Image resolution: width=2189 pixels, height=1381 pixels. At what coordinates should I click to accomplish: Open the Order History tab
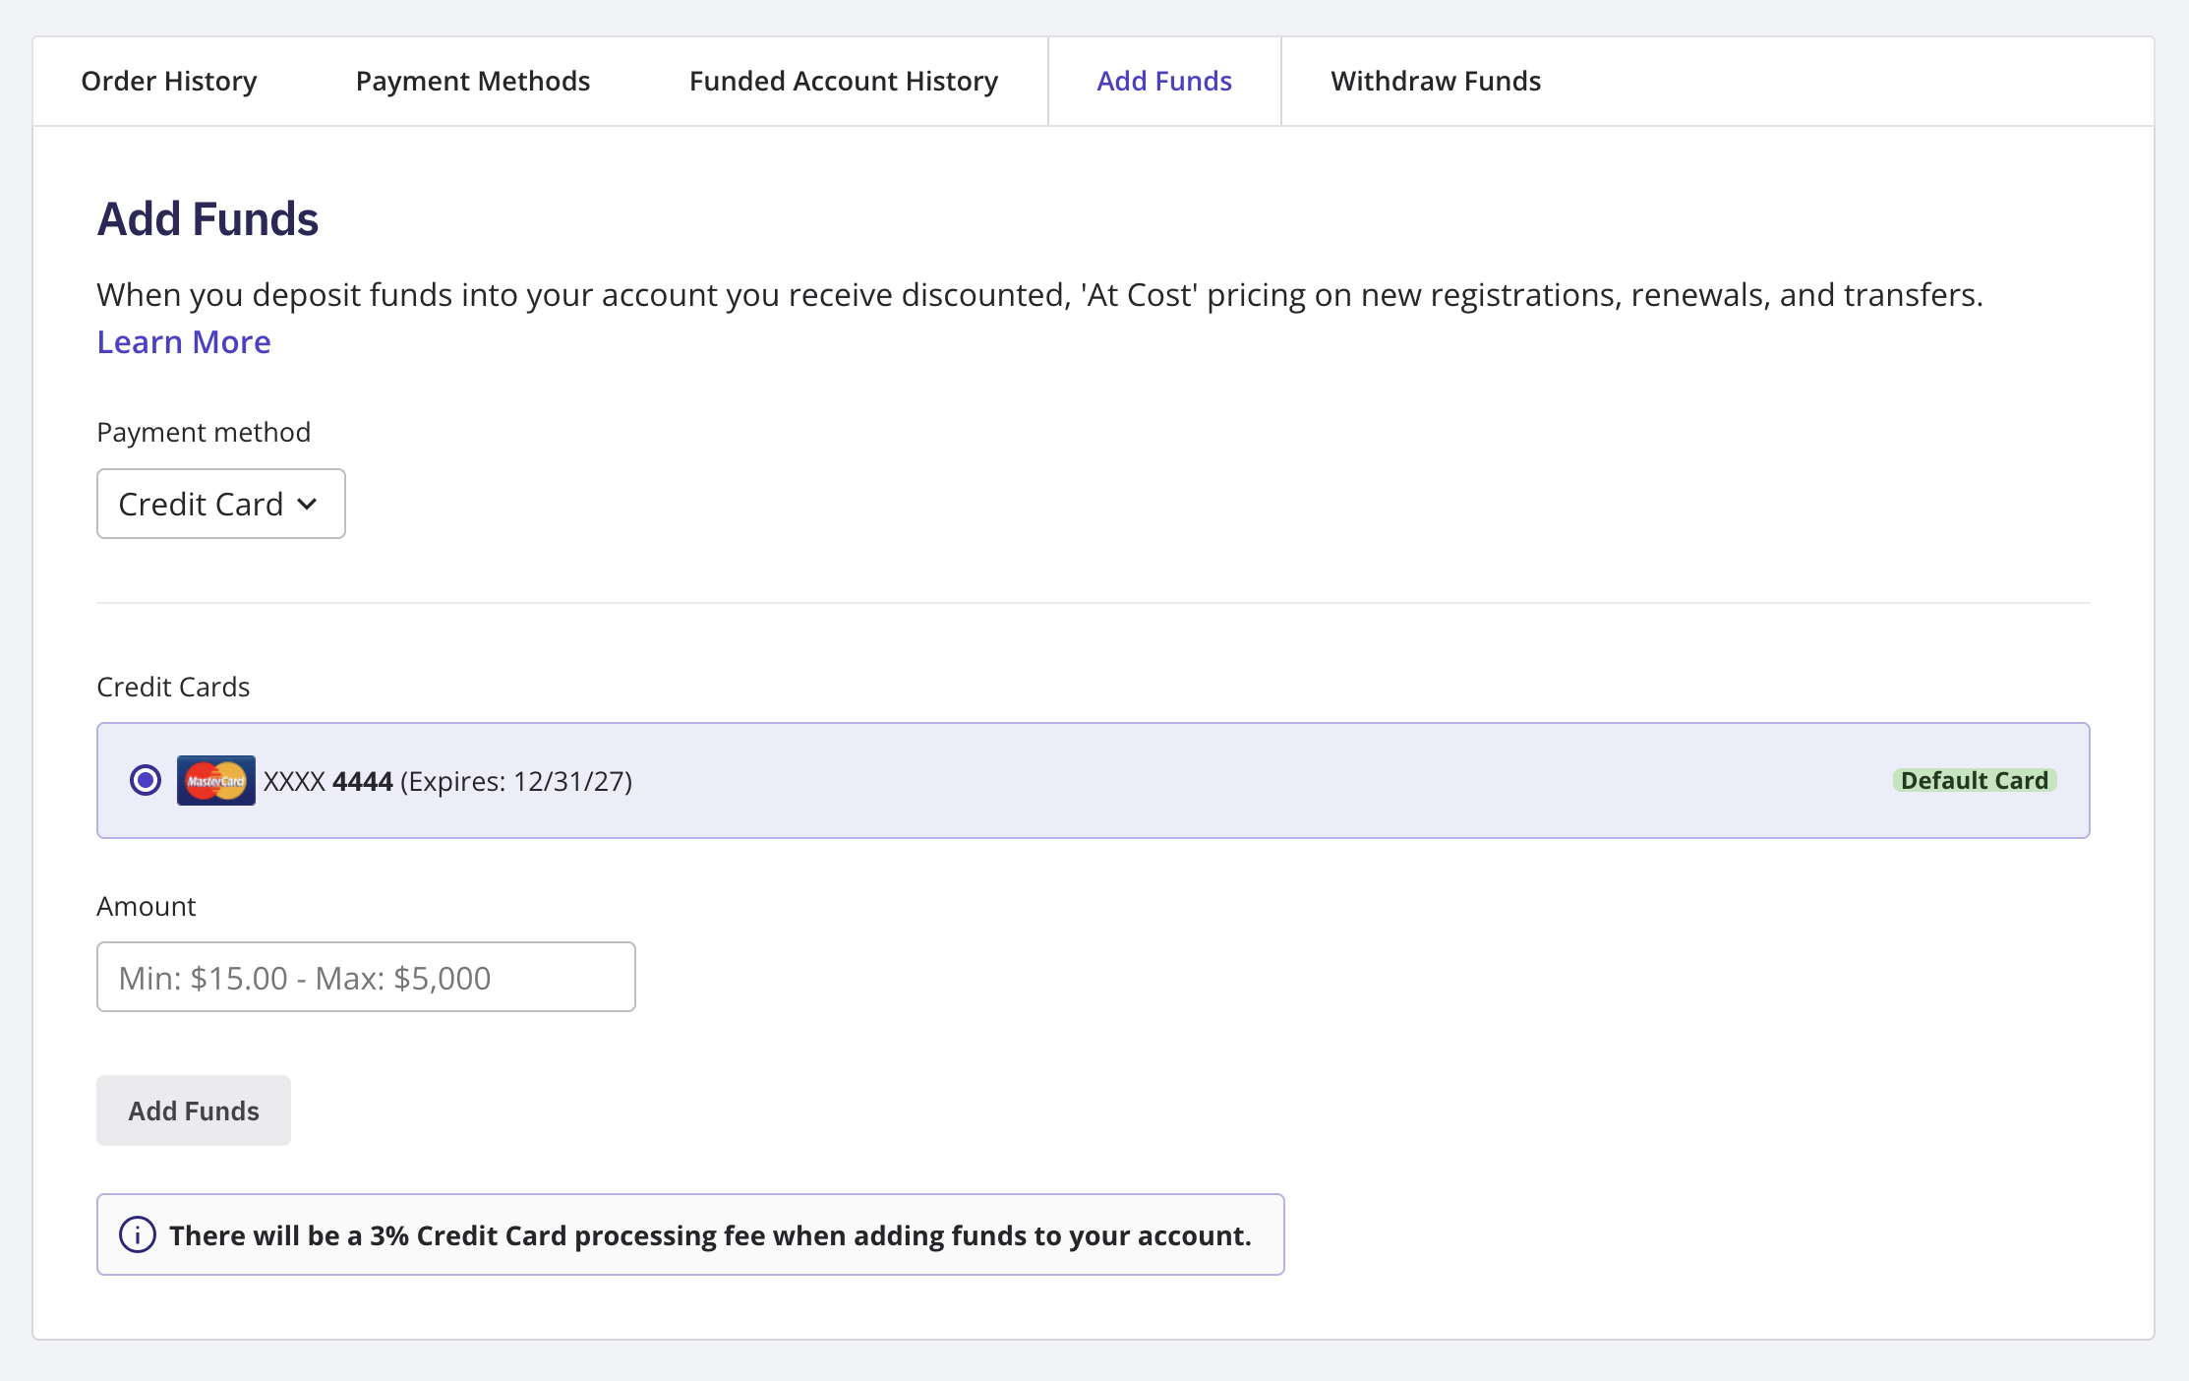click(x=169, y=81)
